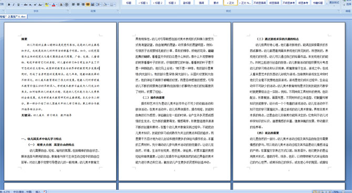Click the enclosed character circle icon

66,5
